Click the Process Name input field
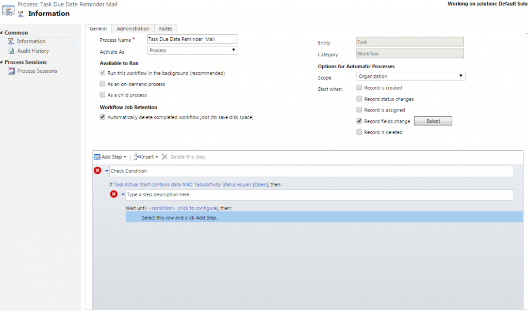 point(192,39)
